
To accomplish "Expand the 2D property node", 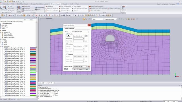I will (x=1, y=43).
